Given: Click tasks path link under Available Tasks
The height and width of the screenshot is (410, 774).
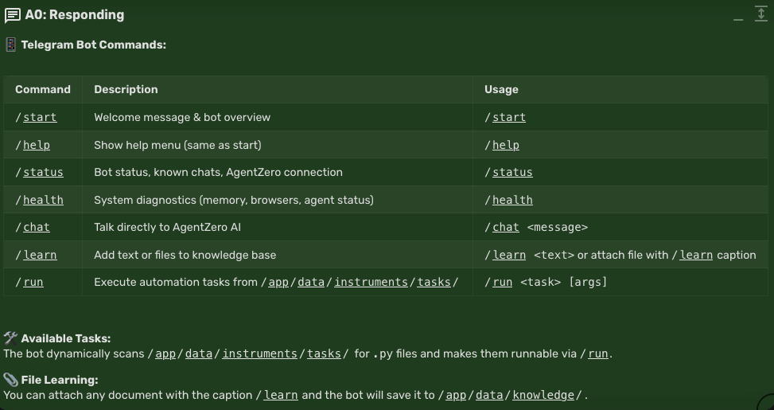Looking at the screenshot, I should (x=324, y=353).
